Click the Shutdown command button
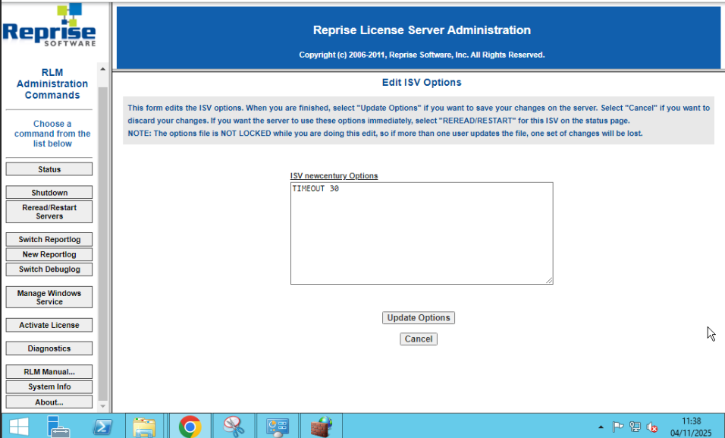 [49, 192]
